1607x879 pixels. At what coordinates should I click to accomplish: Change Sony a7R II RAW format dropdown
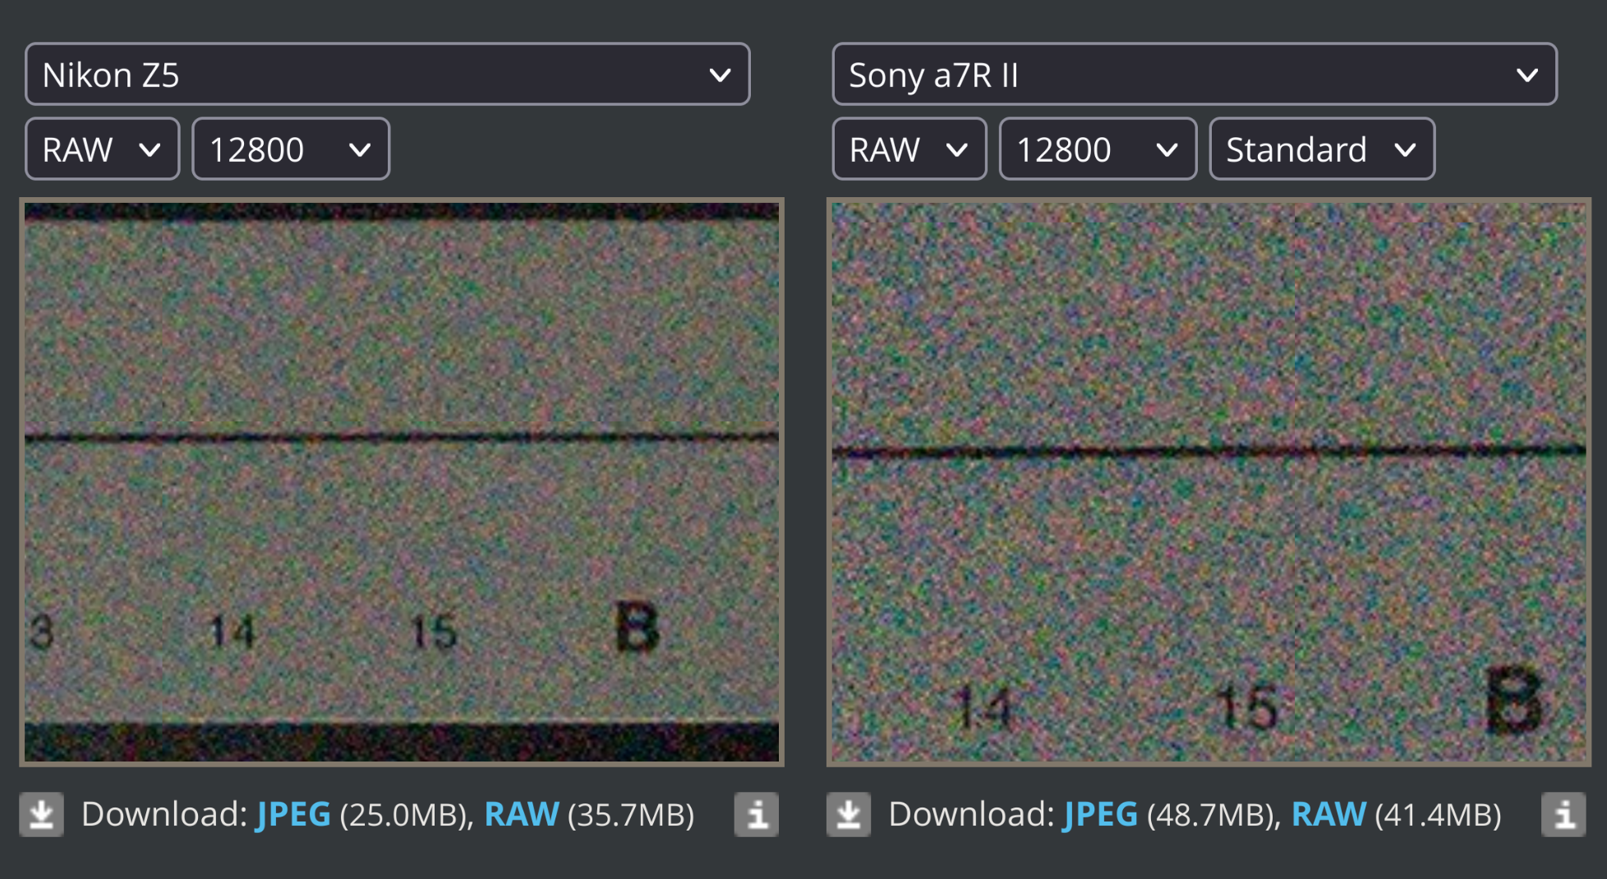point(909,149)
